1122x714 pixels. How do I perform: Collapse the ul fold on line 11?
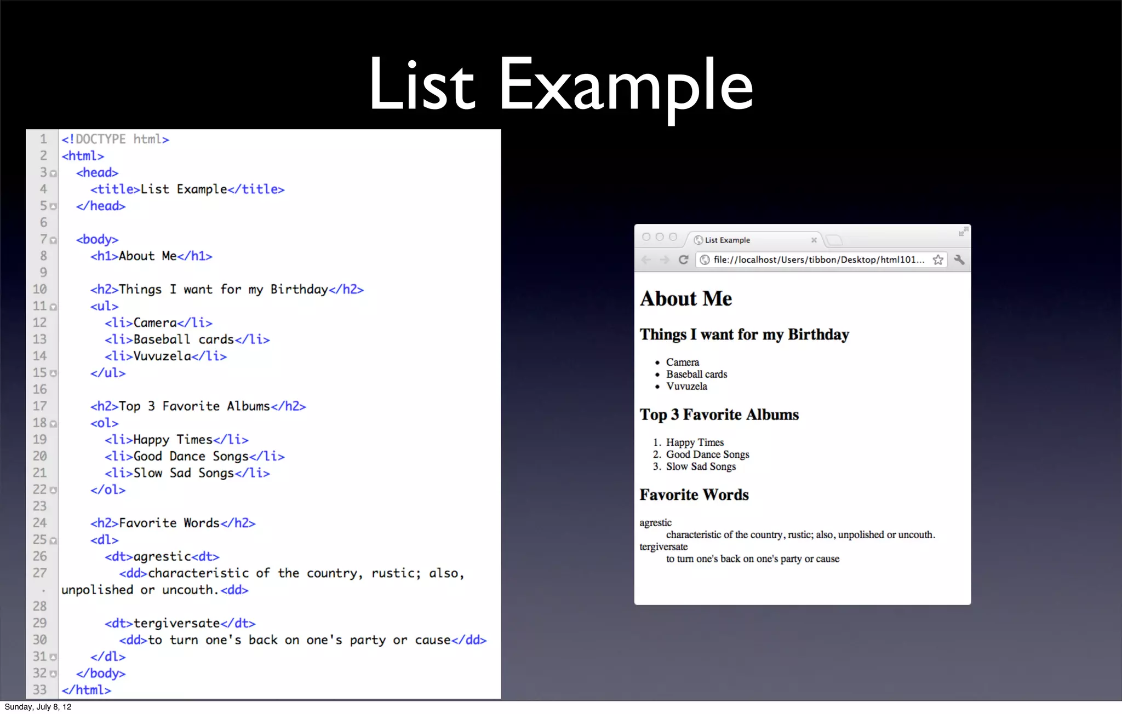53,307
